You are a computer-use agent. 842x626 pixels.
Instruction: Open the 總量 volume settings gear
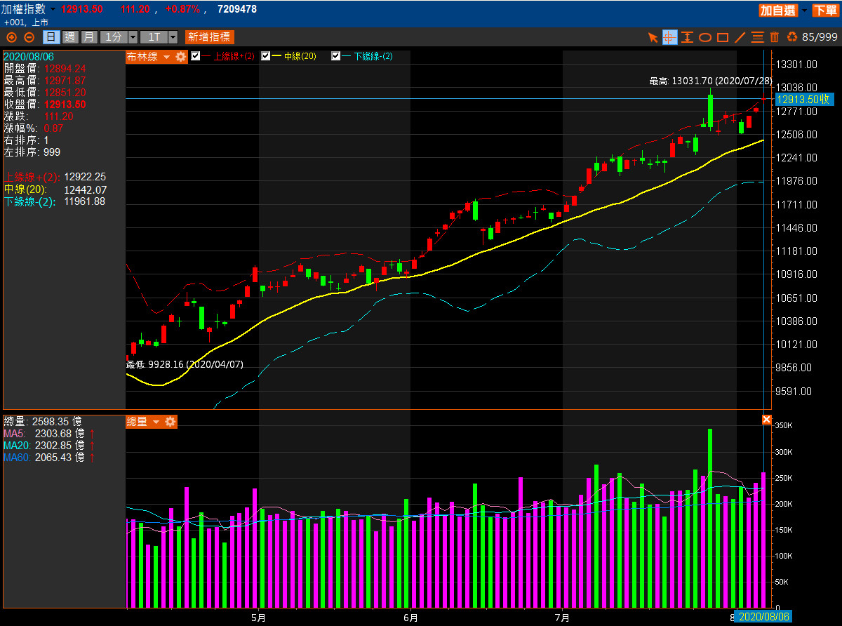click(171, 422)
